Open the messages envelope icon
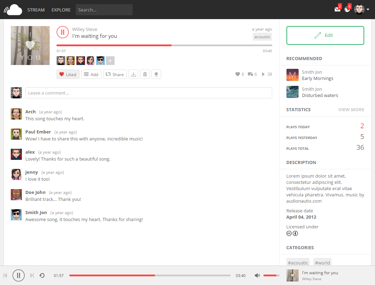The width and height of the screenshot is (375, 285). [x=337, y=9]
